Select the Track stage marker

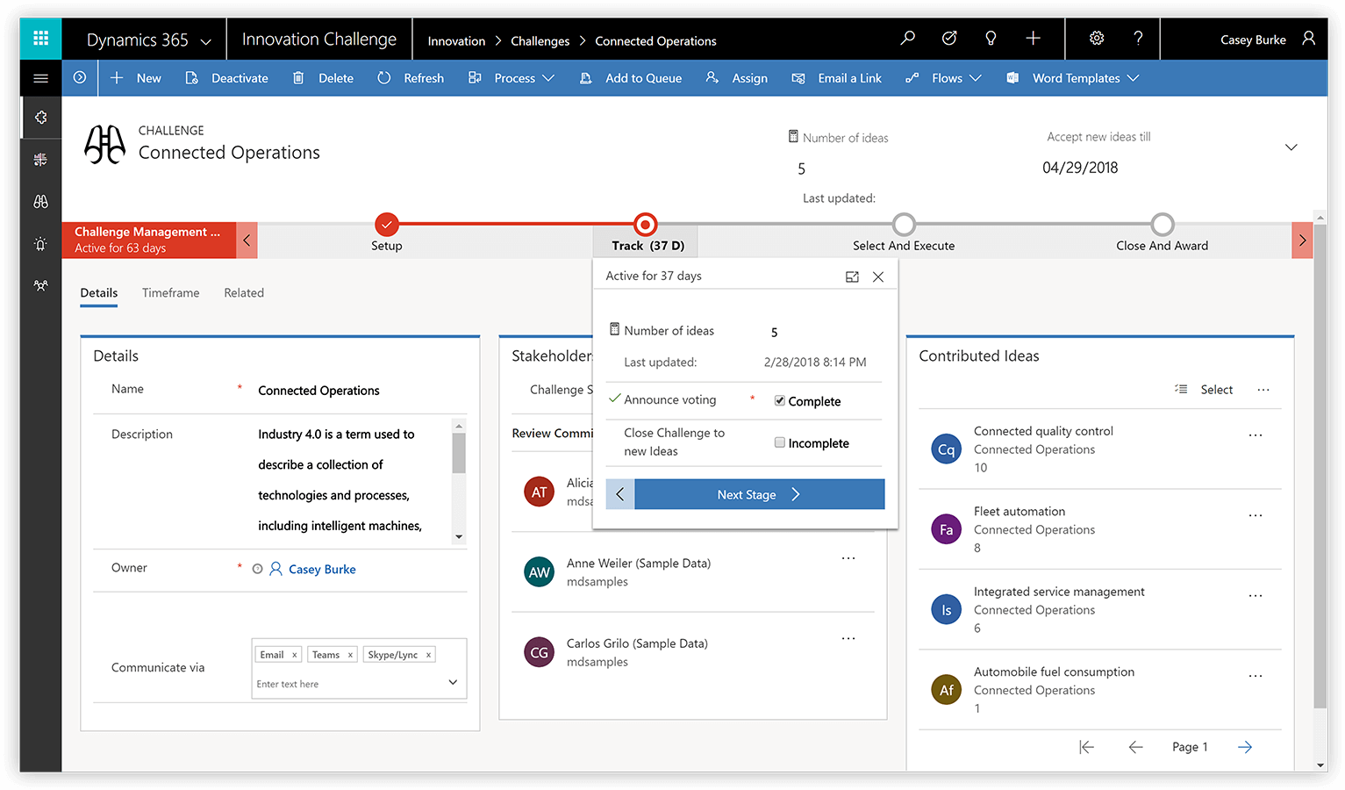(x=645, y=225)
